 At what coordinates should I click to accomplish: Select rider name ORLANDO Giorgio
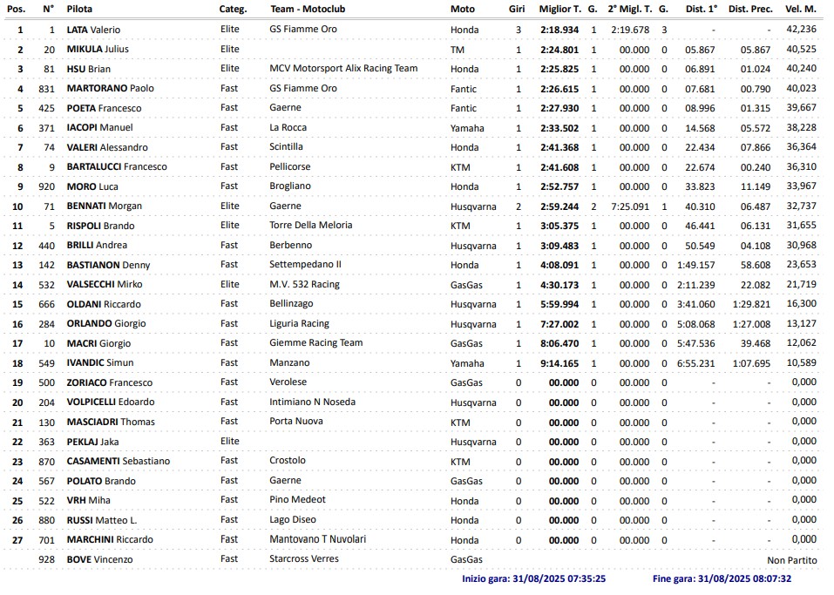[x=106, y=324]
